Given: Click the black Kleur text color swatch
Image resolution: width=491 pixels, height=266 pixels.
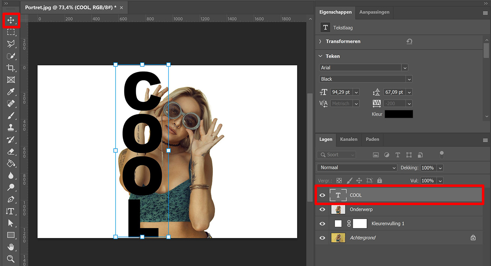Looking at the screenshot, I should [x=399, y=114].
